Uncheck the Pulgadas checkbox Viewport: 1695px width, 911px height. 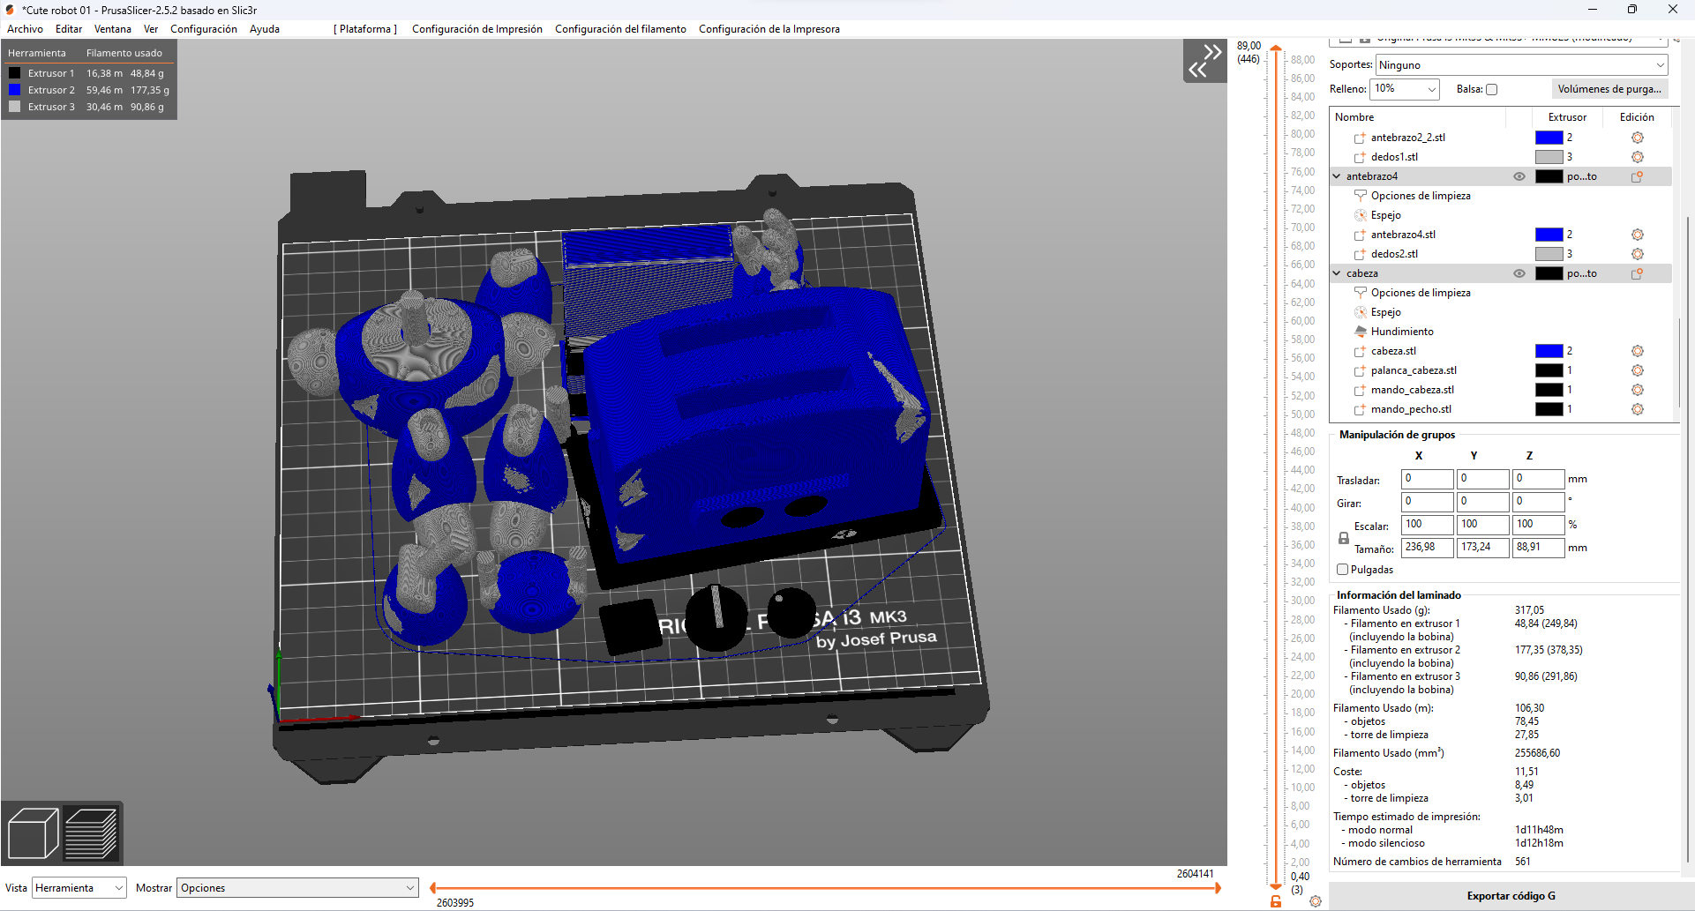click(1343, 569)
